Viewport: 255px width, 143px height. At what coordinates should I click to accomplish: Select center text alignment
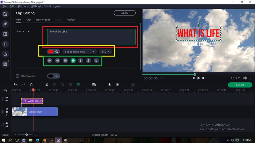[73, 60]
